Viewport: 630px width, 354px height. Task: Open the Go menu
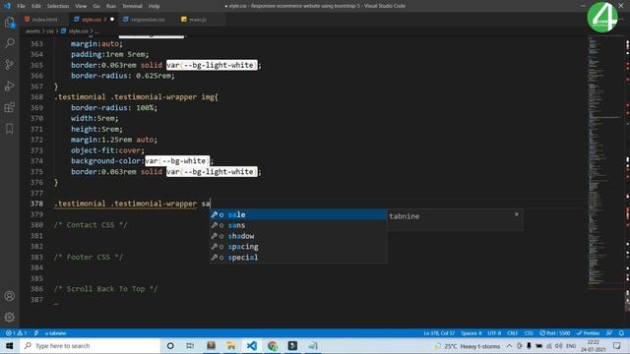click(x=96, y=6)
